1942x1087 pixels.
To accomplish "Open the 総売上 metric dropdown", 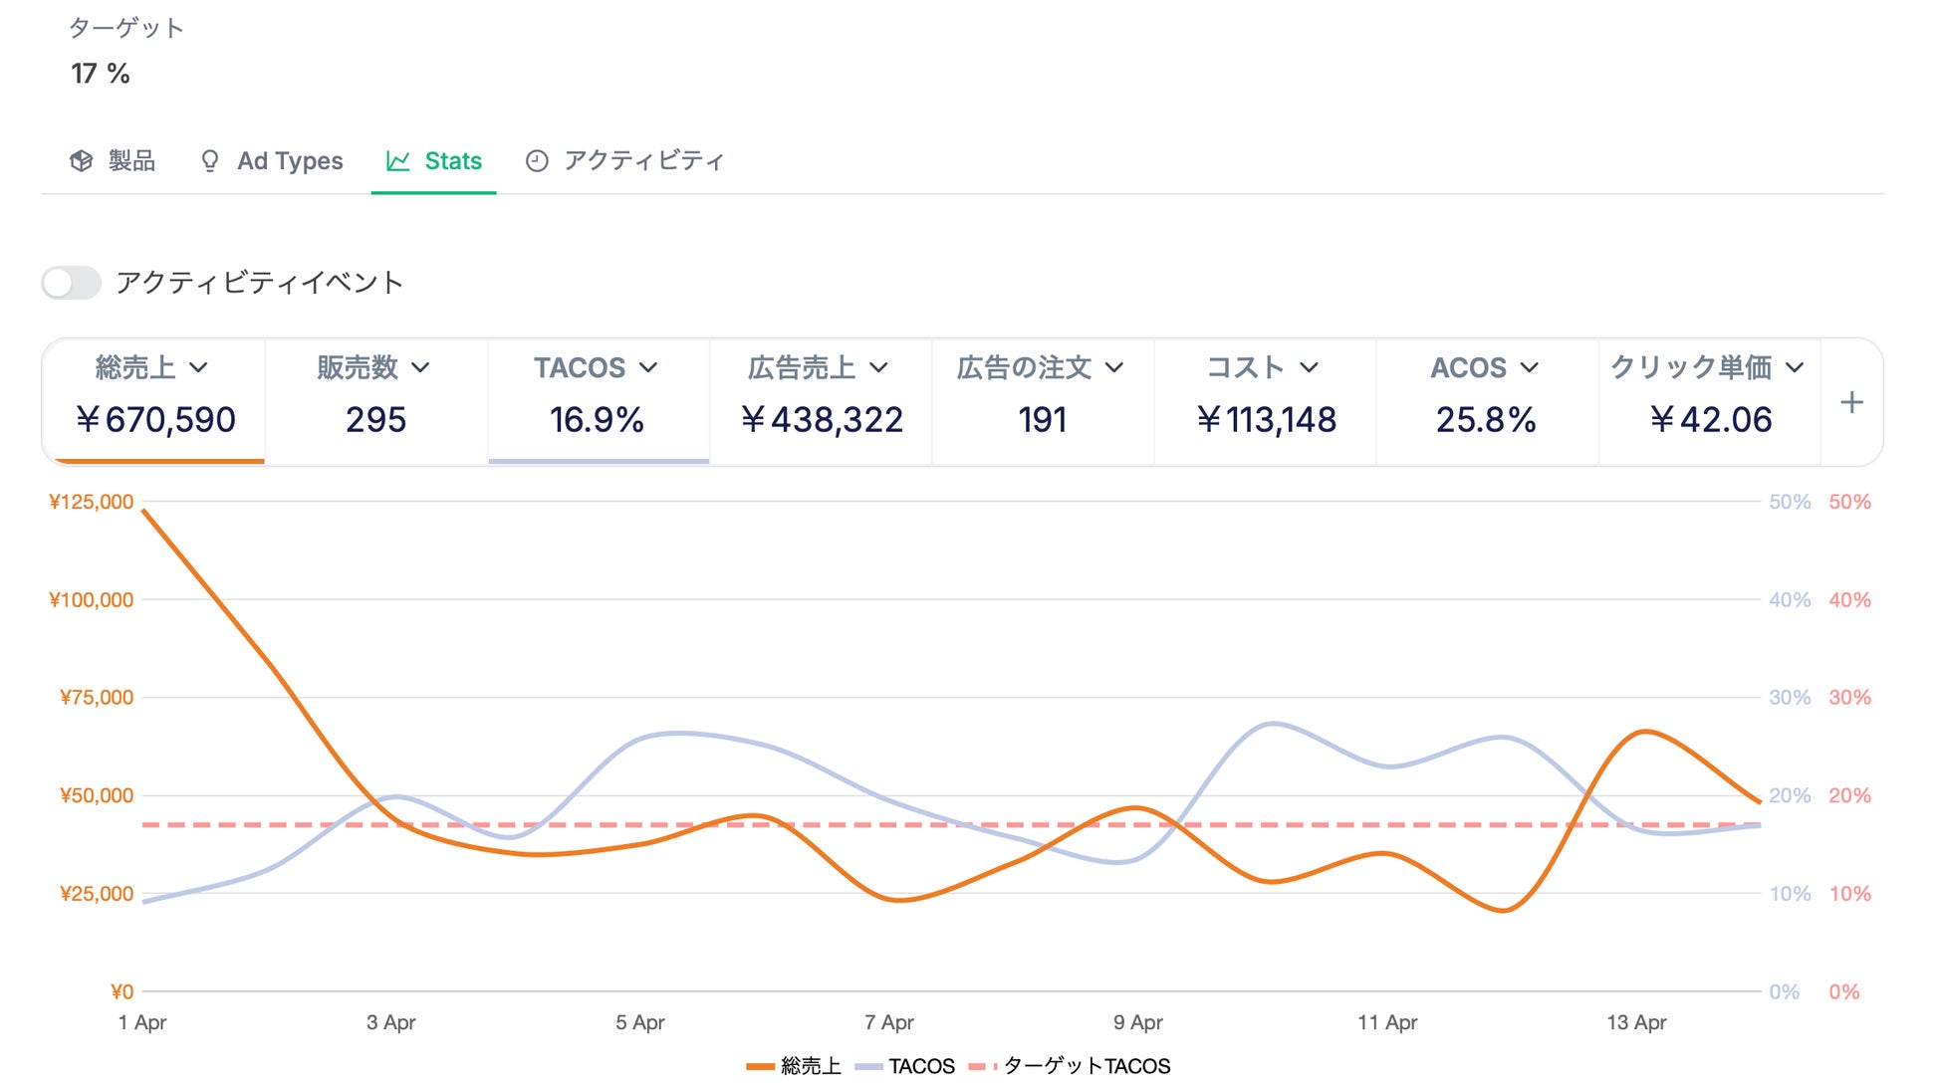I will [198, 368].
